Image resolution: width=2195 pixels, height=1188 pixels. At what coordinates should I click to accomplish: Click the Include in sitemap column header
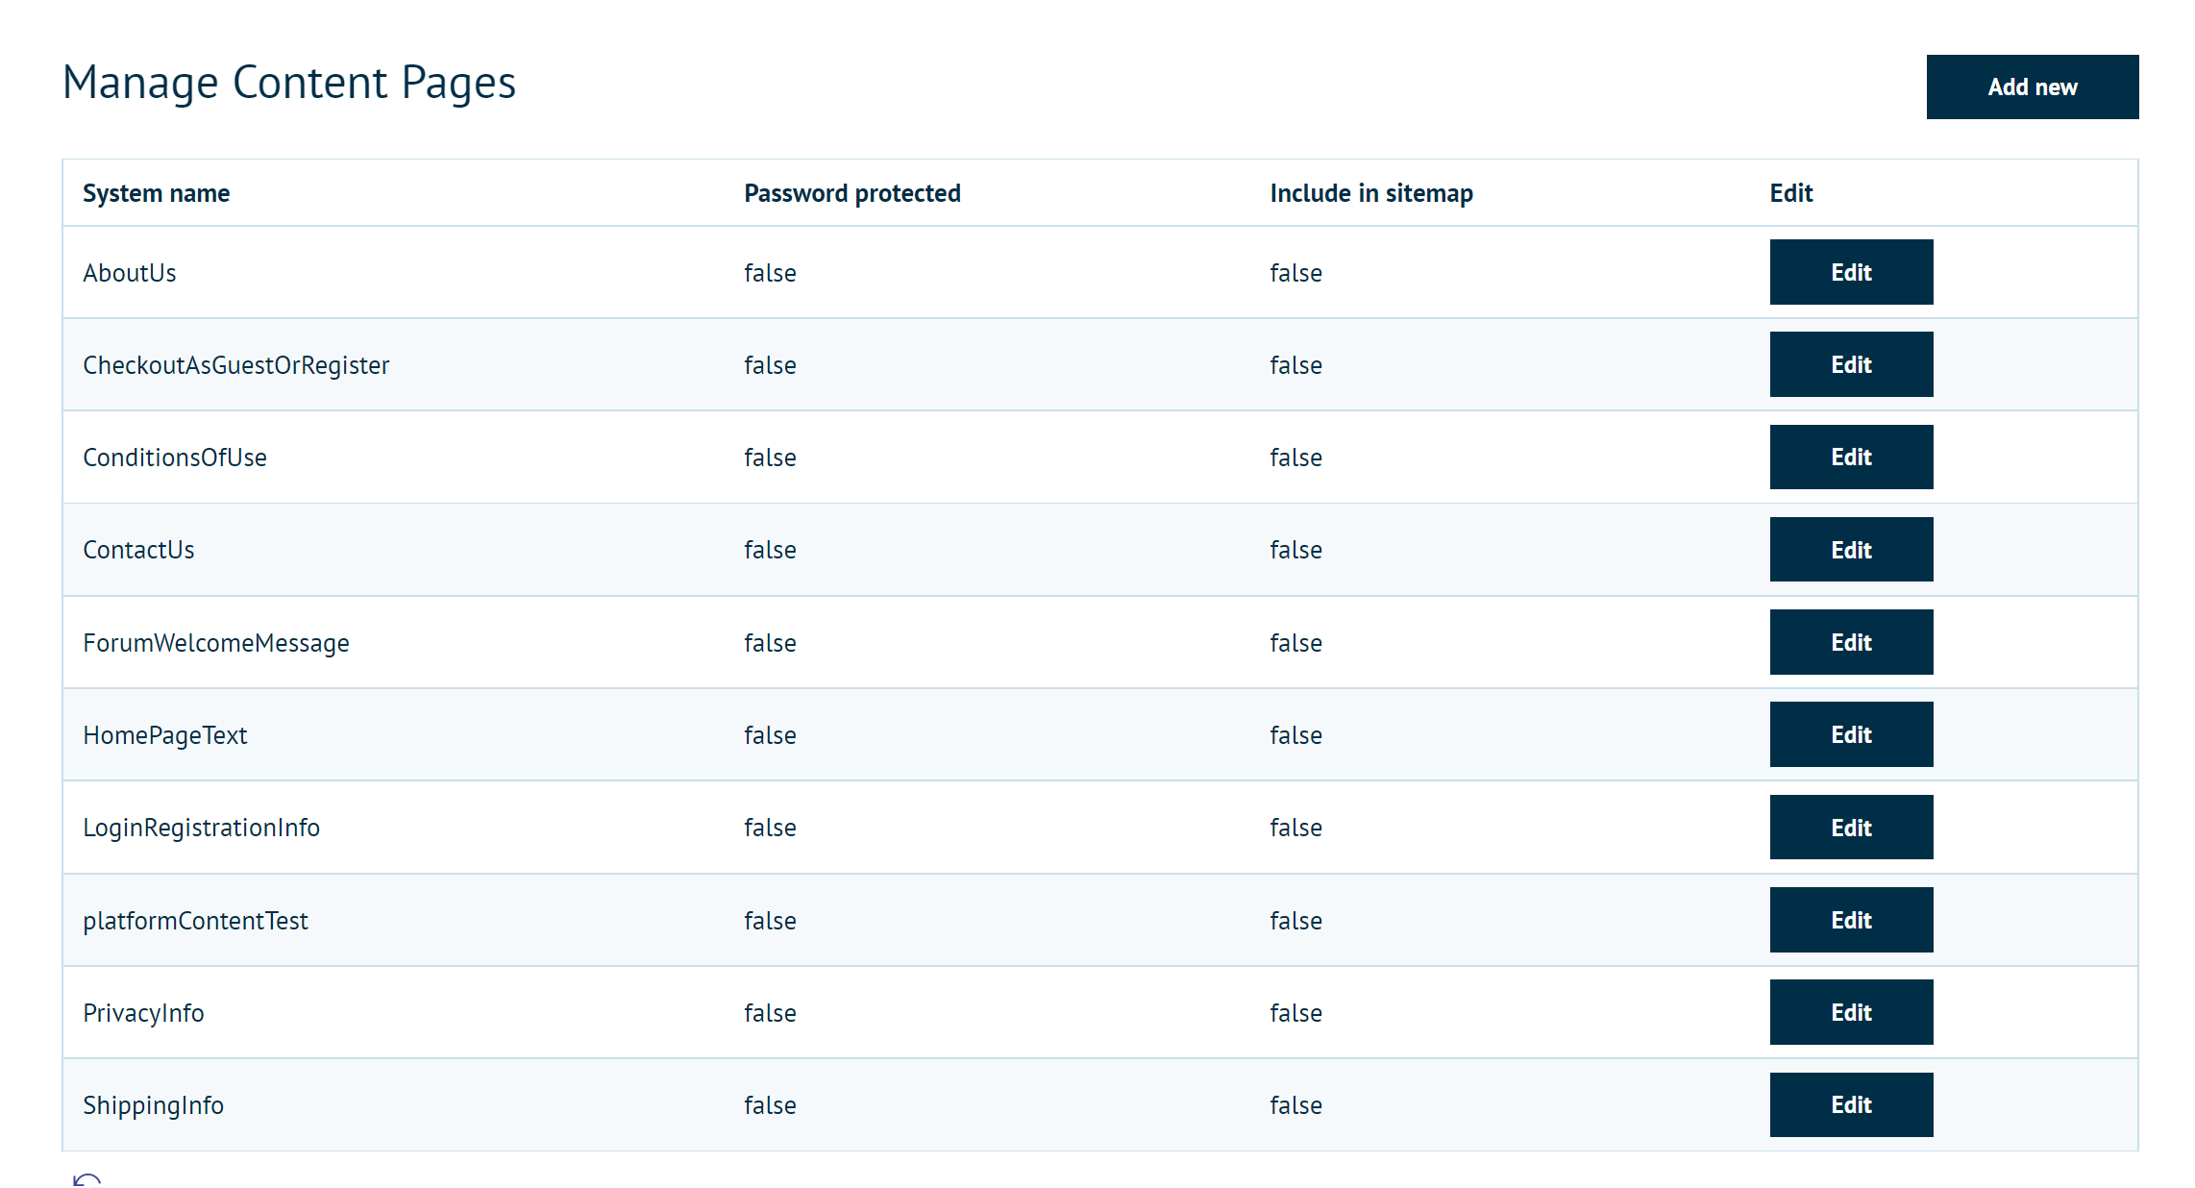tap(1370, 193)
